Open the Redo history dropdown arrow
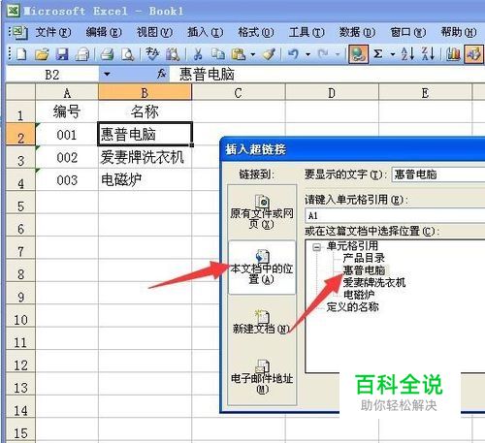485x443 pixels. [338, 54]
